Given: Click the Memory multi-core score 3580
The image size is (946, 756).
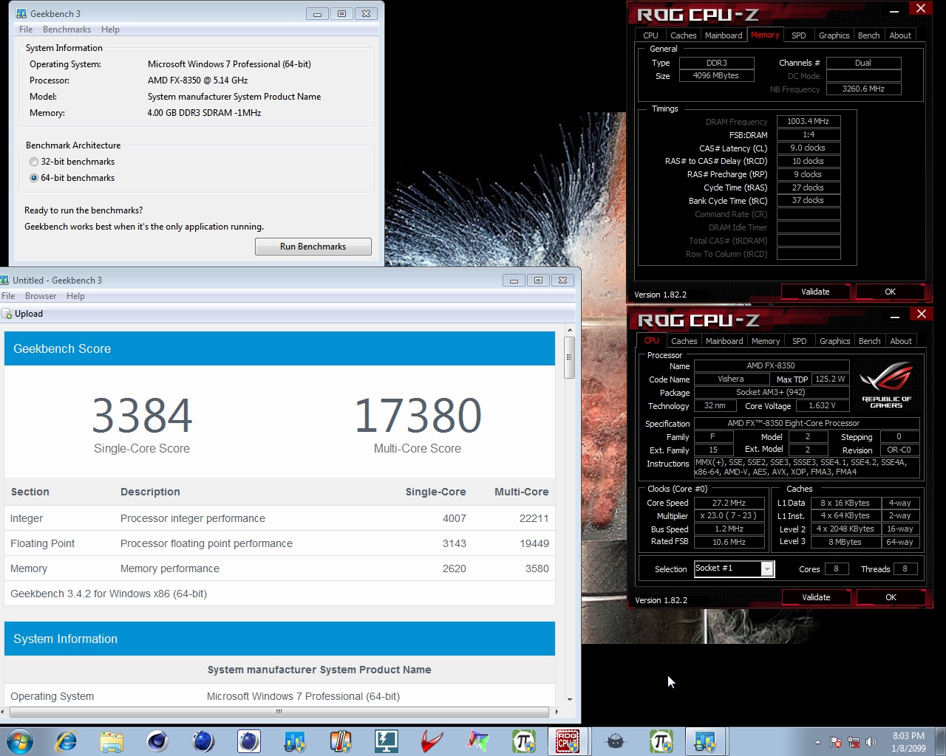Looking at the screenshot, I should [x=537, y=568].
